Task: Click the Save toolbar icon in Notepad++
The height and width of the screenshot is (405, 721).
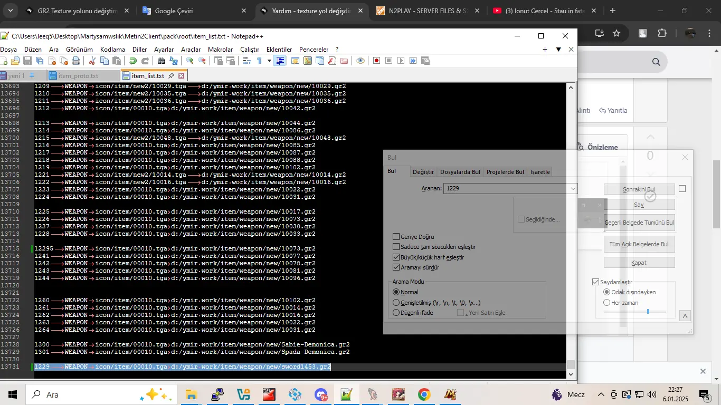Action: [27, 61]
